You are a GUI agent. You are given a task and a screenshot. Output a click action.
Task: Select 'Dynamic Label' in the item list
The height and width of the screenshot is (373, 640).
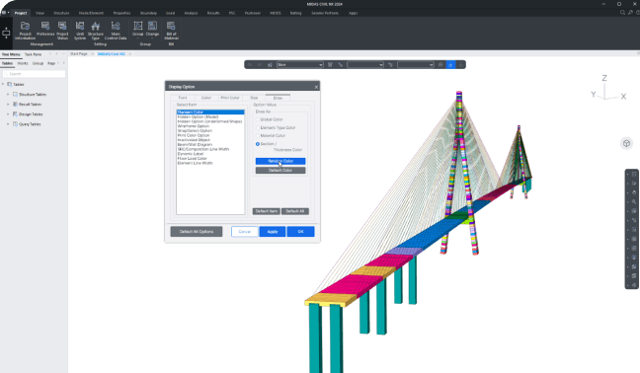tap(191, 154)
